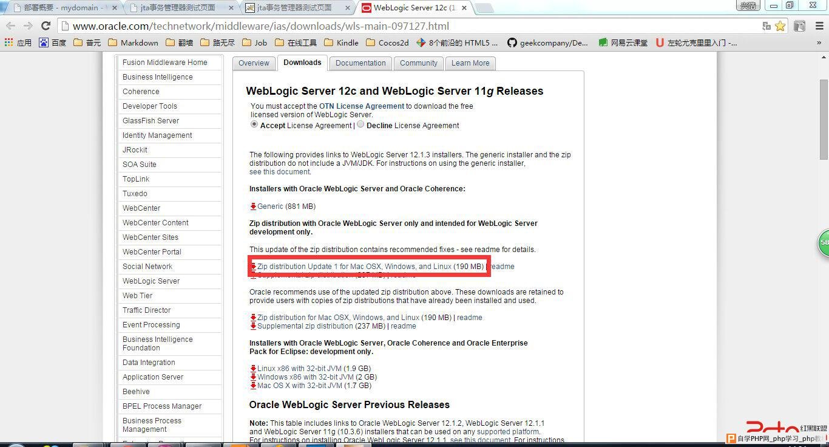The width and height of the screenshot is (829, 447).
Task: Open the 在线工具 bookmarks folder
Action: (x=296, y=43)
